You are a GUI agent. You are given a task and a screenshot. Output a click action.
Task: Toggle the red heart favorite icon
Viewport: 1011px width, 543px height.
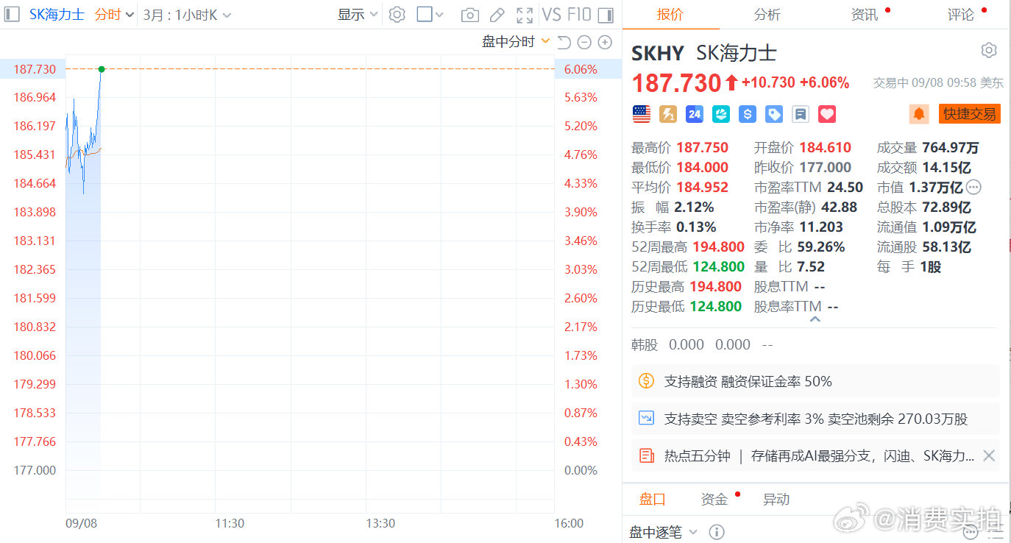pyautogui.click(x=827, y=114)
